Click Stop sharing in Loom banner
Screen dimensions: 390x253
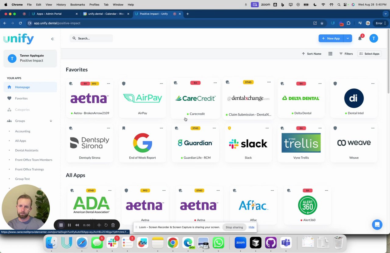[x=234, y=227]
